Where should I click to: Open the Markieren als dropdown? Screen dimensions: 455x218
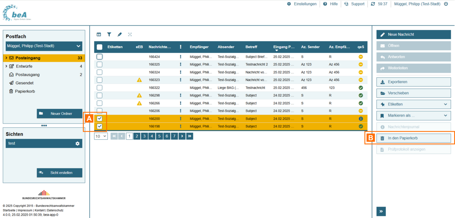[413, 116]
